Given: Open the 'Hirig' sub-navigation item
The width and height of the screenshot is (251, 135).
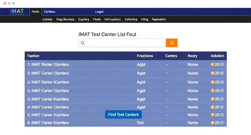Looking at the screenshot, I should coord(145,19).
